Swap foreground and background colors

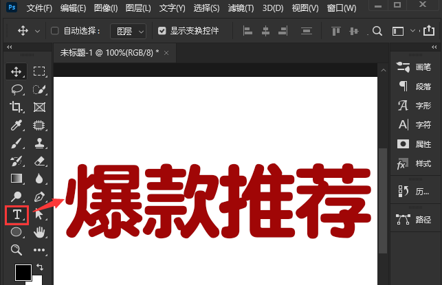(40, 266)
